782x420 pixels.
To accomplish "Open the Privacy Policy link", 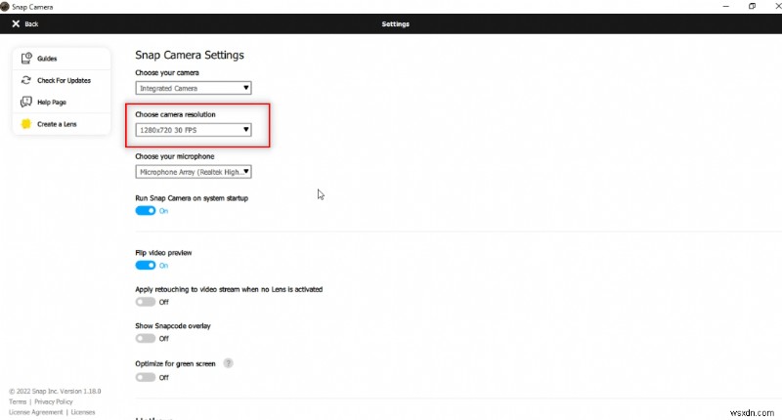I will [x=54, y=401].
